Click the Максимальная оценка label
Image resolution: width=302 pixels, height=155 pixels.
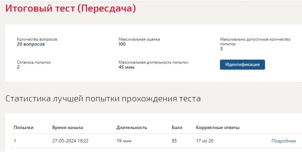139,39
